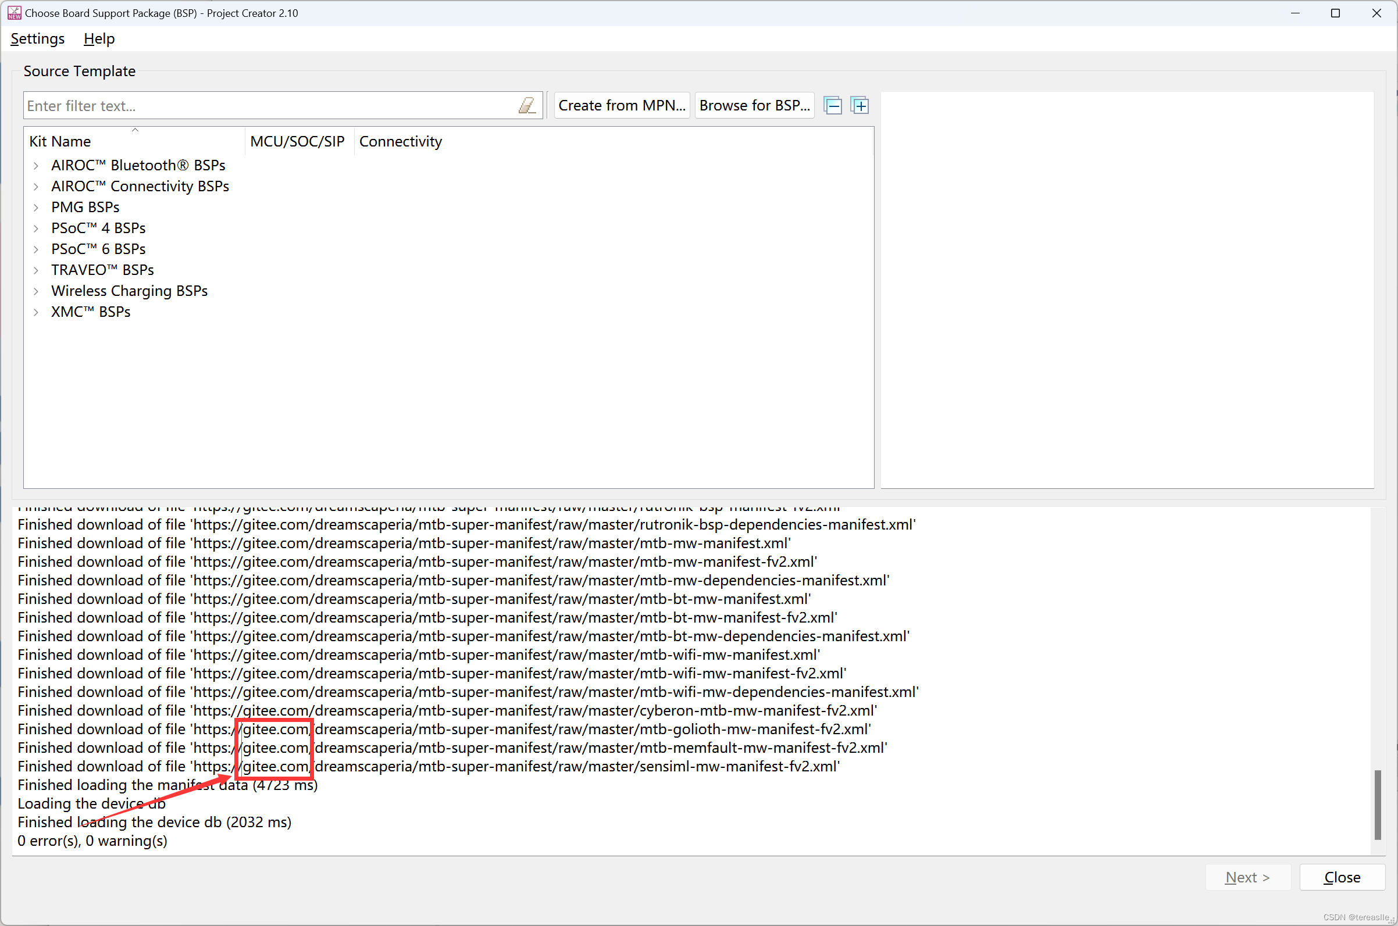The image size is (1398, 926).
Task: Select Wireless Charging BSPs entry
Action: [129, 291]
